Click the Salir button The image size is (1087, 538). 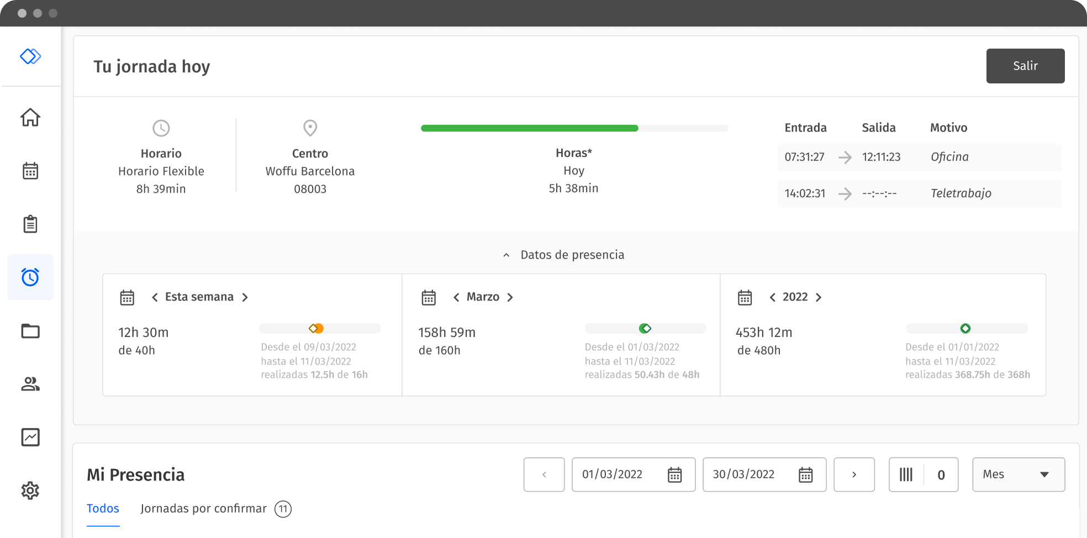[x=1025, y=66]
